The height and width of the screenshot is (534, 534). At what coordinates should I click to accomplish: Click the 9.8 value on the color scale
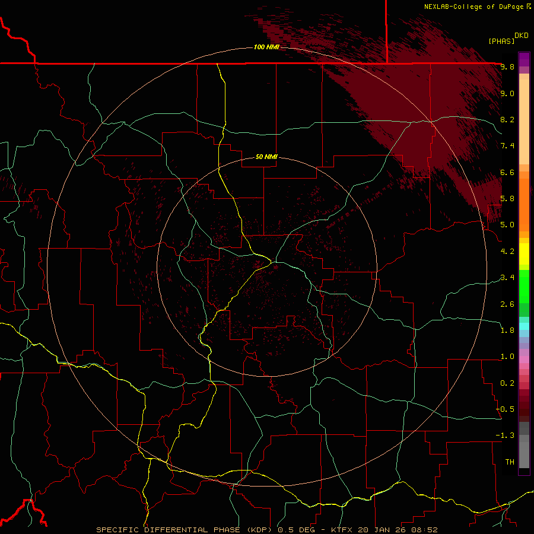coord(507,66)
